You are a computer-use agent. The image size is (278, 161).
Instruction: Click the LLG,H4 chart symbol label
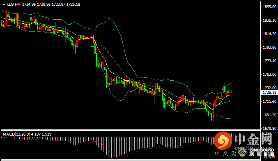(x=14, y=5)
